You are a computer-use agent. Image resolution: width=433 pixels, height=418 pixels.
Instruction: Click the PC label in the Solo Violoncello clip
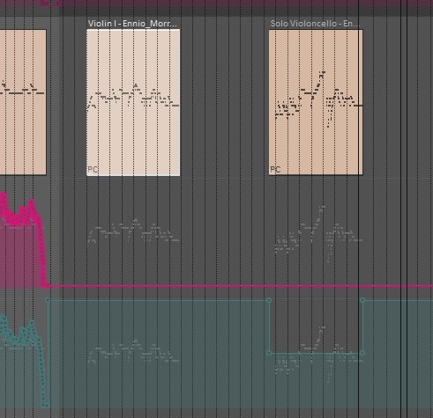[275, 169]
